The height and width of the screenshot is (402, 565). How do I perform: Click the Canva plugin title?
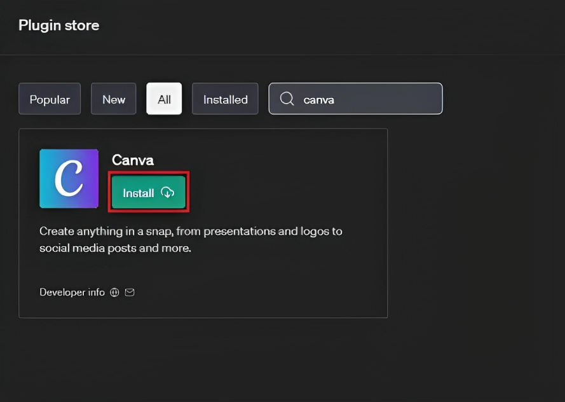[x=133, y=160]
